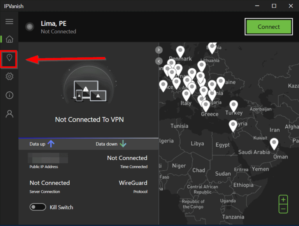The height and width of the screenshot is (226, 299).
Task: Click the connection status indicator dot
Action: 30,27
